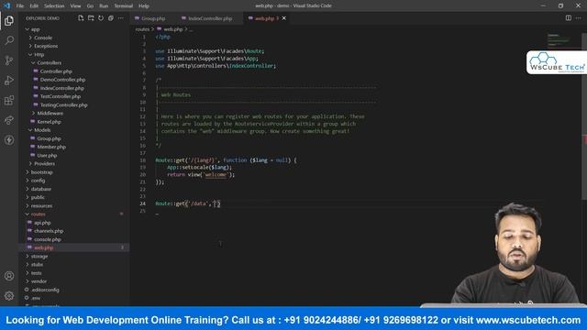Open the Explorer view in activity bar

coord(9,20)
